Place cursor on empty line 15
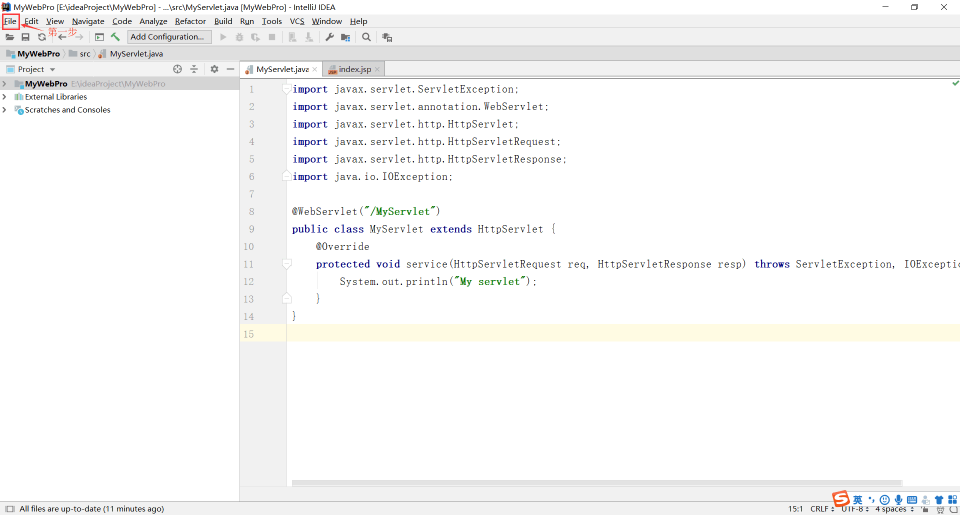The image size is (960, 515). (623, 333)
